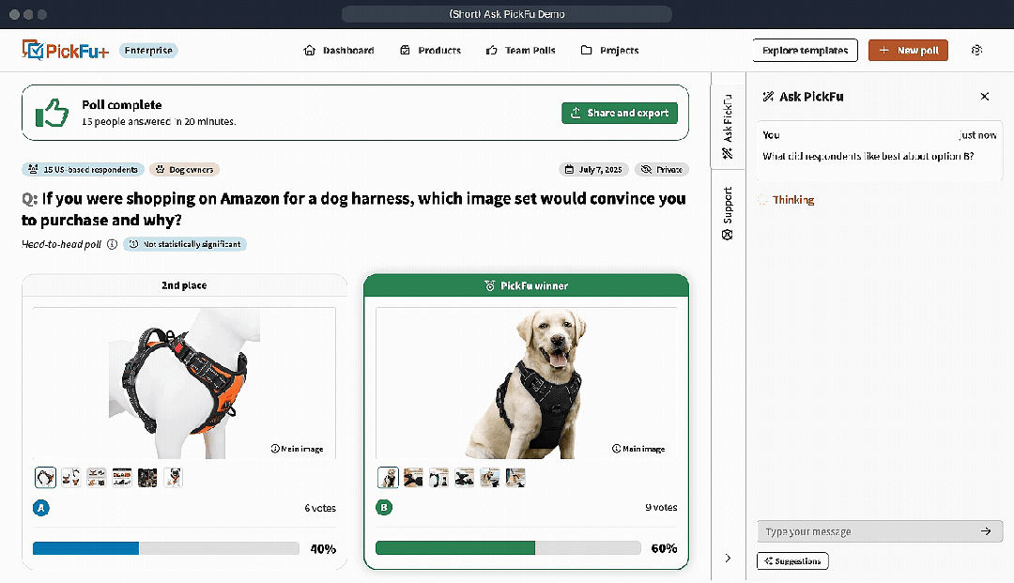Select second thumbnail under option A
The height and width of the screenshot is (583, 1014).
[70, 478]
